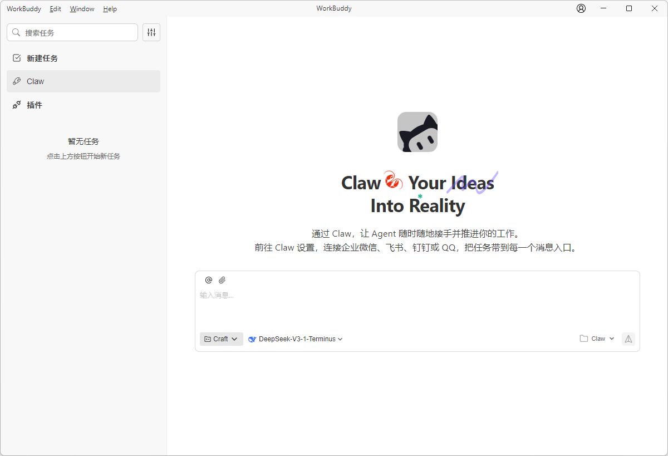Open the Help menu
668x456 pixels.
(x=110, y=9)
